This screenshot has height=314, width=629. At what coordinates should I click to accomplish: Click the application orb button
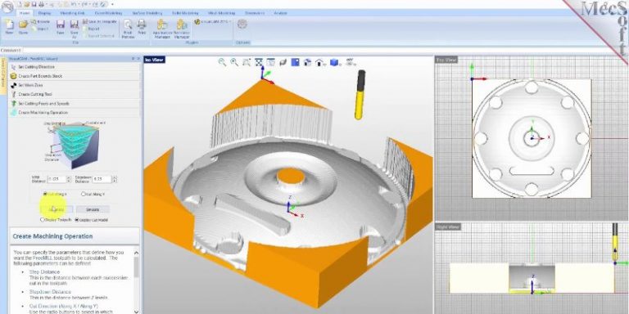click(7, 7)
